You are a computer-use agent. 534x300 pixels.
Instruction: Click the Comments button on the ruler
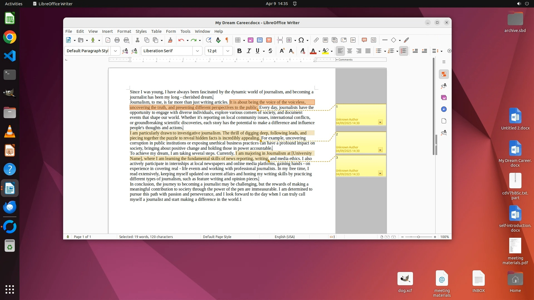tap(345, 60)
